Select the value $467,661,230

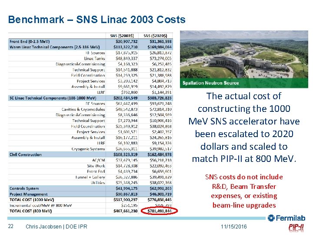point(125,211)
